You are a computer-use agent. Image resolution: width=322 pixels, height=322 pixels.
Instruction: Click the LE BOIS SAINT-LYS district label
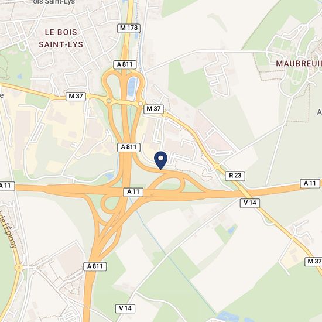coord(61,38)
